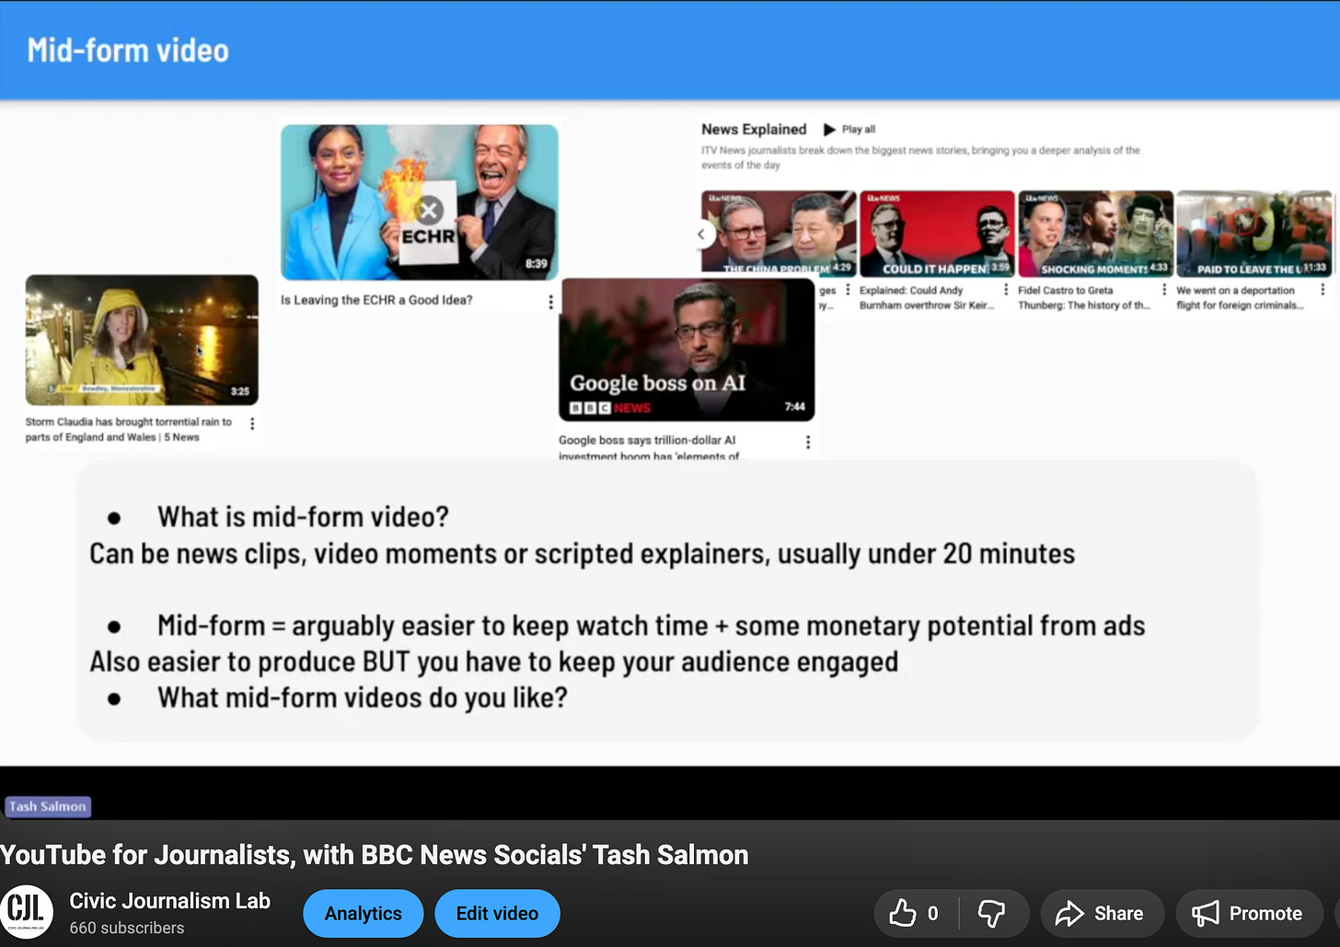Click the Civic Journalism Lab channel name
The height and width of the screenshot is (947, 1340).
(170, 901)
